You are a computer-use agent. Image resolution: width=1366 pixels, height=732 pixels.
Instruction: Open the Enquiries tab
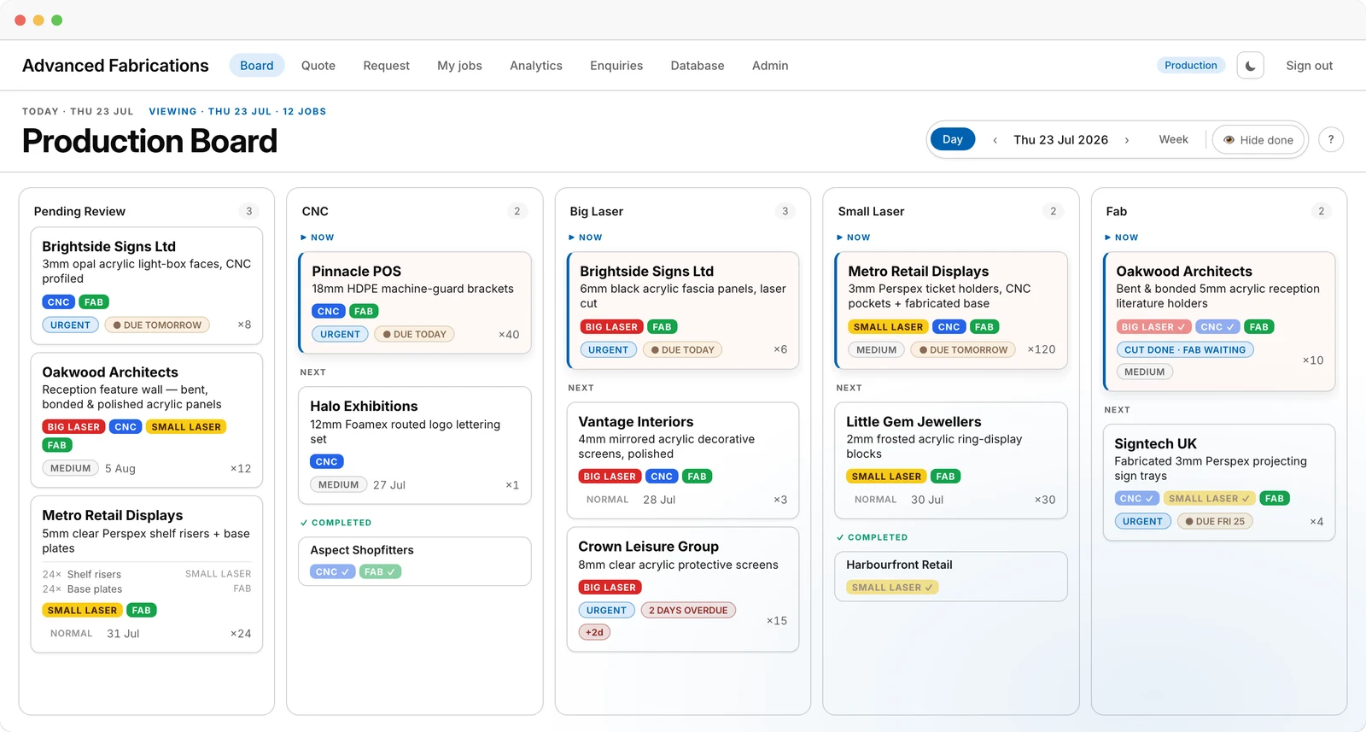click(x=616, y=66)
